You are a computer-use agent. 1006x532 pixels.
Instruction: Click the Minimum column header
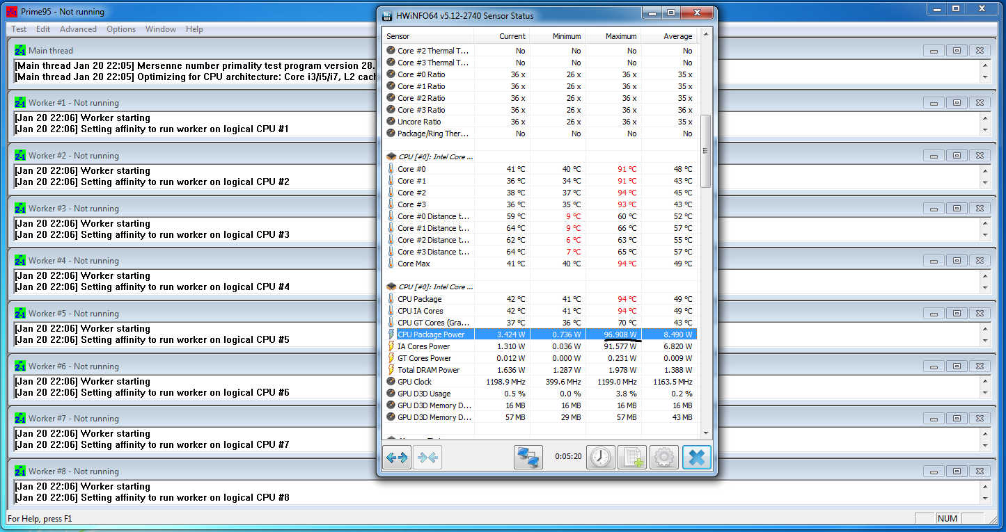[x=558, y=36]
